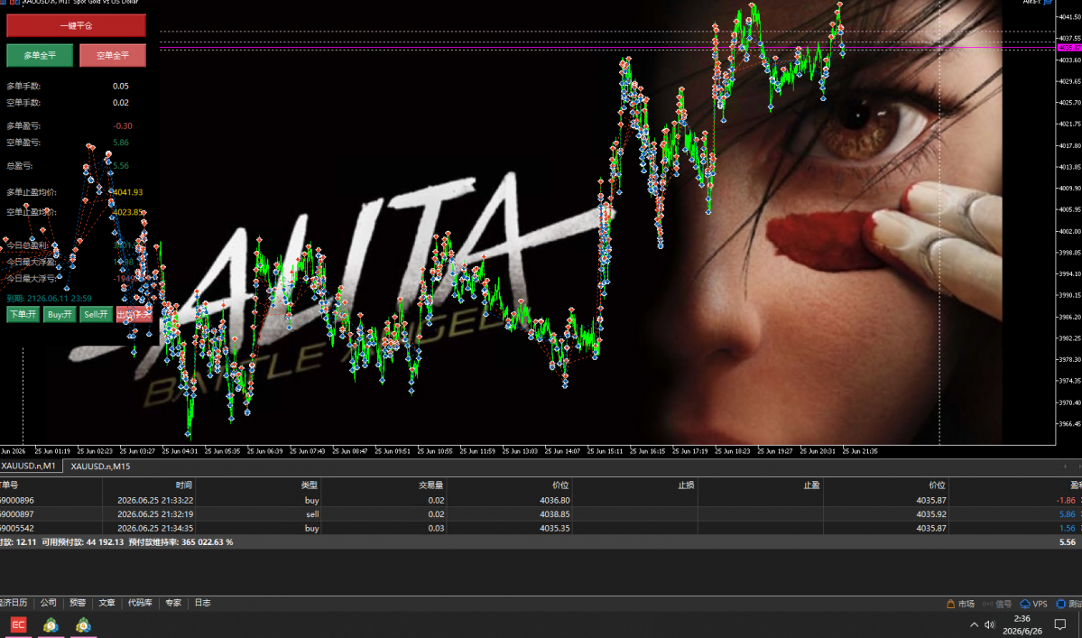Click the profit value -1.86

[1066, 500]
